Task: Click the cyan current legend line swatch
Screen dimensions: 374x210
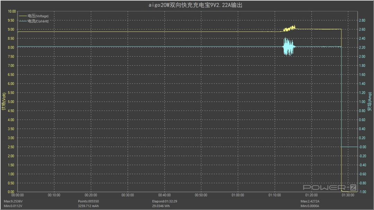Action: [23, 21]
